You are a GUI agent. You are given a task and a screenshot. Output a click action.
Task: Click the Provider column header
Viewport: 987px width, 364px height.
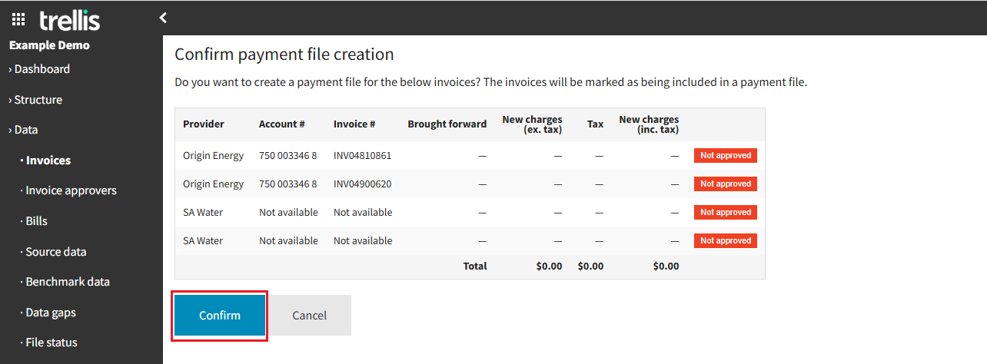coord(204,124)
